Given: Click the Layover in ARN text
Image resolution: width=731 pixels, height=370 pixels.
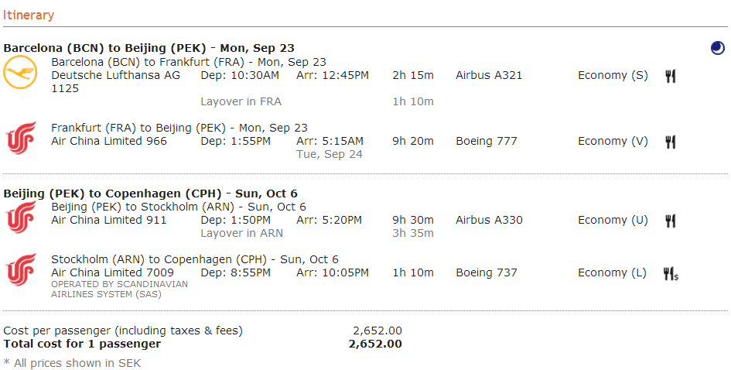Looking at the screenshot, I should tap(241, 233).
